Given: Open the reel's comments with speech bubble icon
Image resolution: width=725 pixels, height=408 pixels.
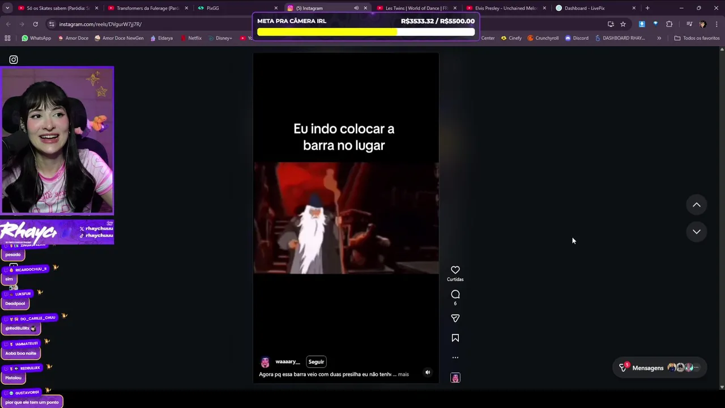Looking at the screenshot, I should point(455,294).
